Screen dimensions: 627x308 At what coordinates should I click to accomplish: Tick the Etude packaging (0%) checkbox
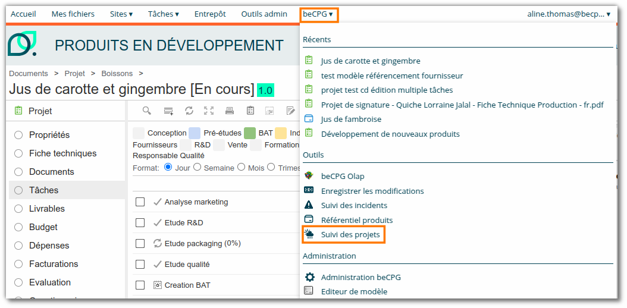point(140,244)
